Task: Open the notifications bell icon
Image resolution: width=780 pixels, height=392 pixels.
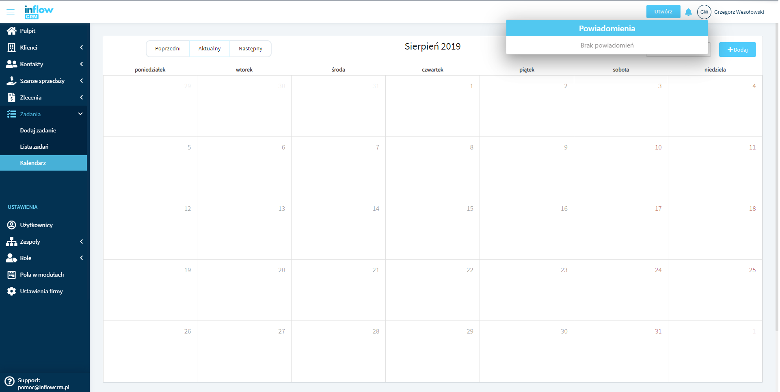Action: pyautogui.click(x=688, y=12)
